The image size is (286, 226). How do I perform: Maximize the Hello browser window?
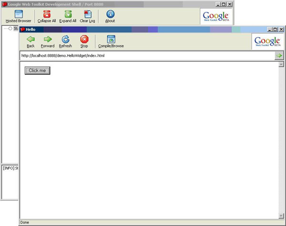(275, 29)
